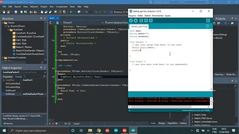This screenshot has width=239, height=134.
Task: Switch to OpenWire view tab
Action: click(173, 123)
